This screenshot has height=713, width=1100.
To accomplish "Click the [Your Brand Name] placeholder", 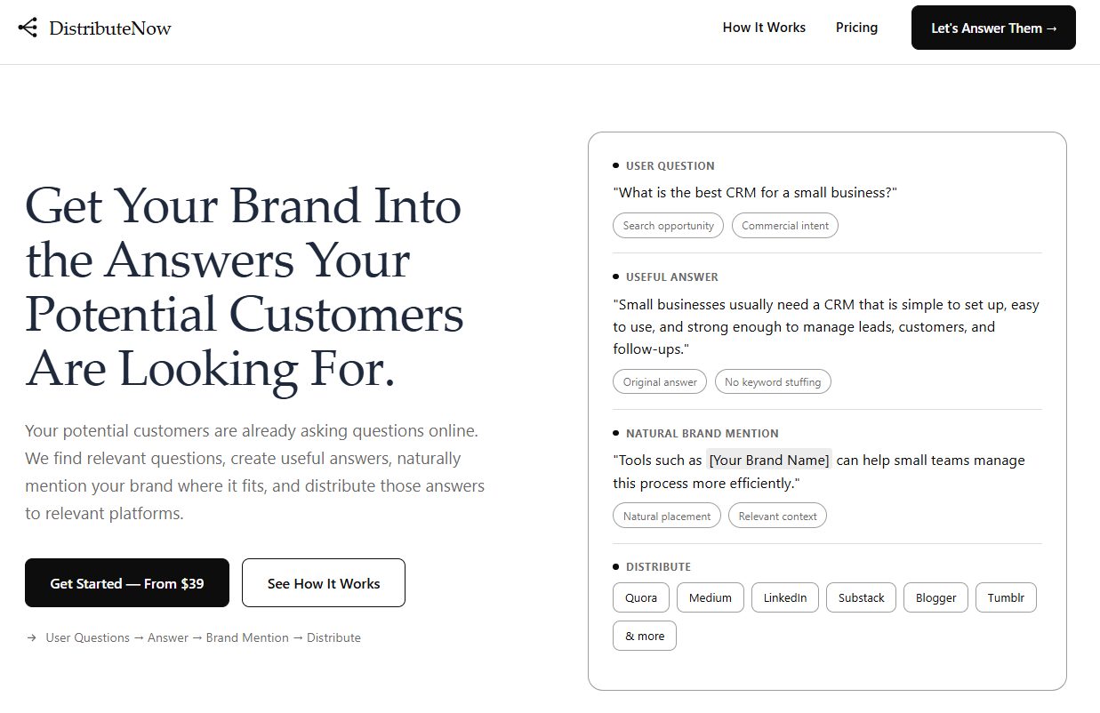I will (769, 461).
